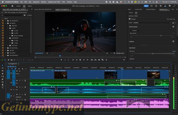Select the Razor tool

coord(3,74)
